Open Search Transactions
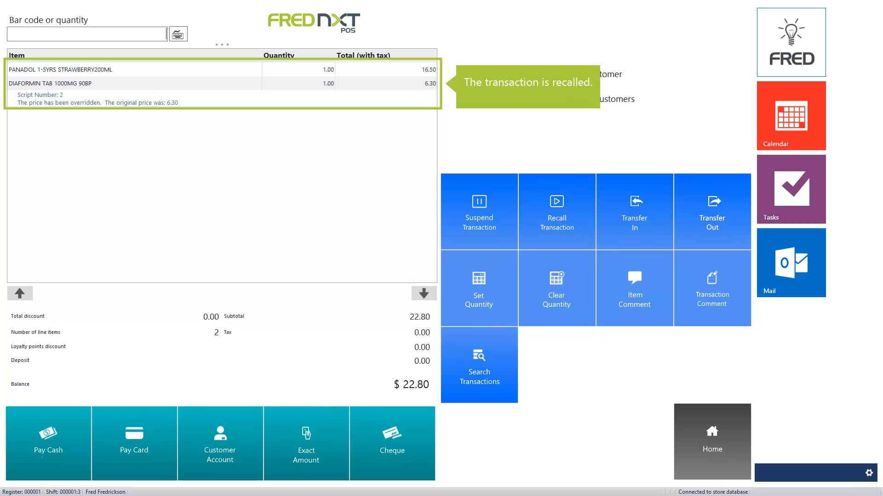Screen dimensions: 883x496 tap(479, 365)
